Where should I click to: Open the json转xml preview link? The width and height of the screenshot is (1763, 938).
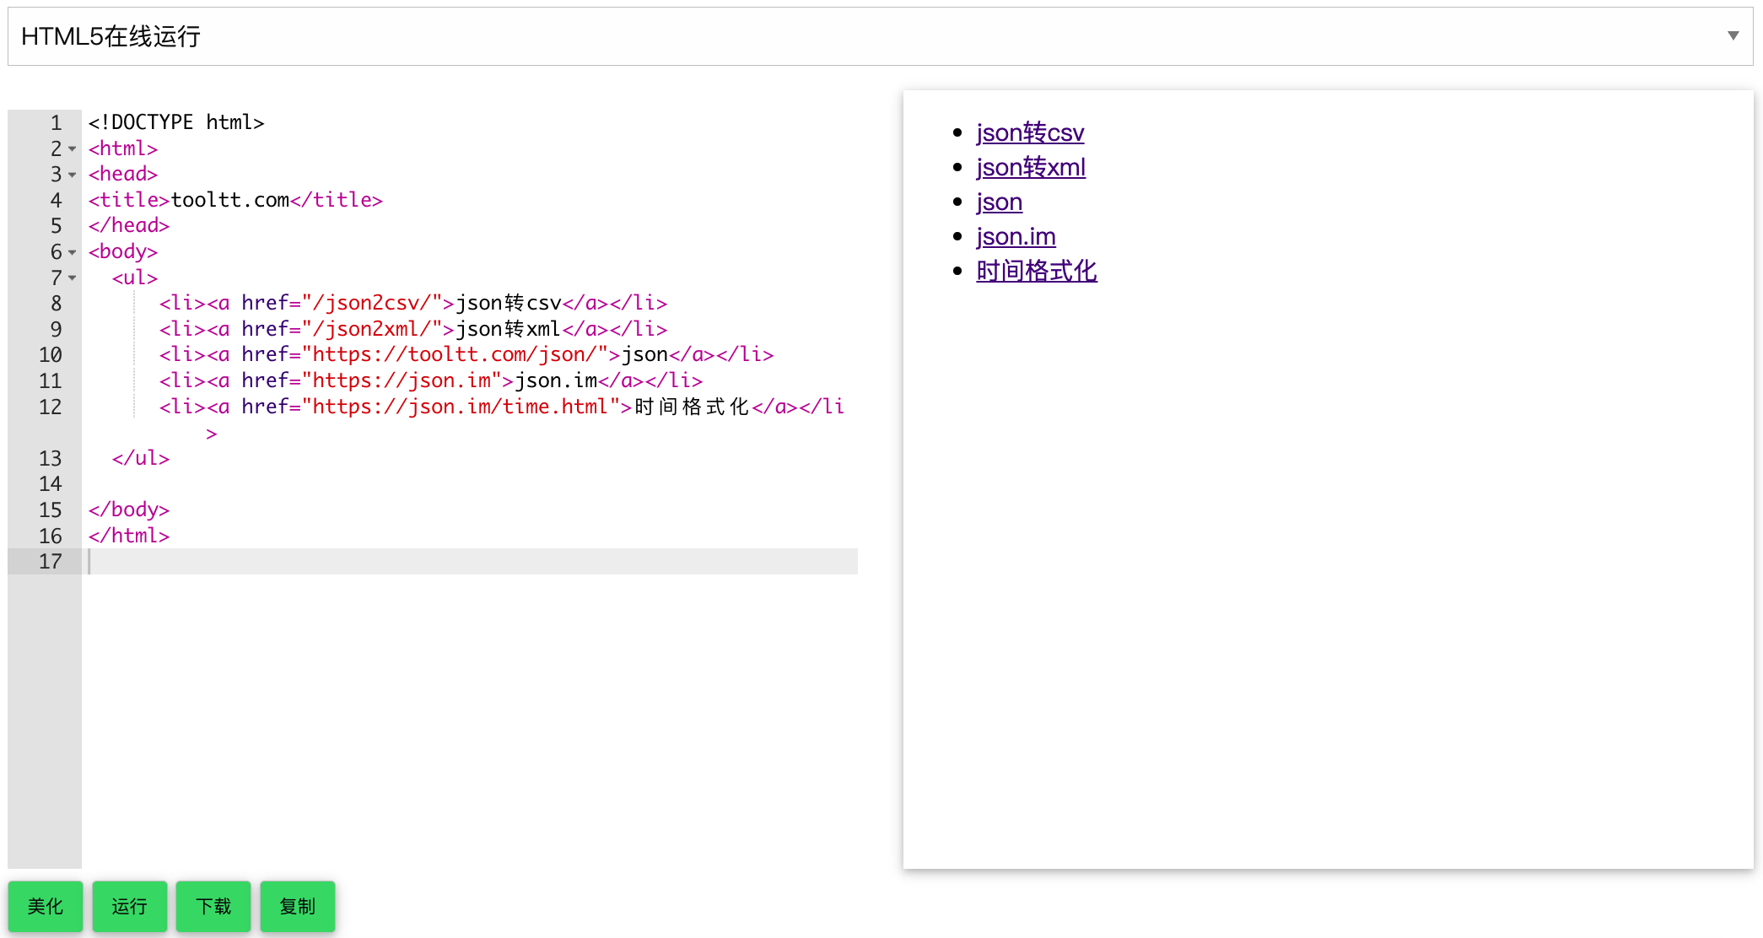tap(1030, 168)
